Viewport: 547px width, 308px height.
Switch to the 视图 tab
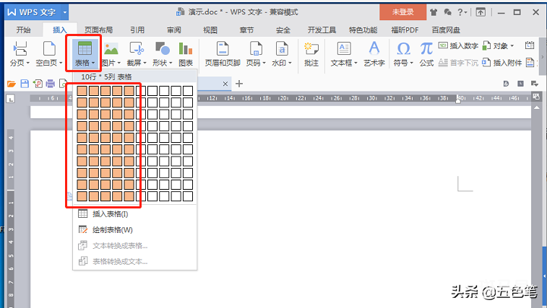(210, 30)
